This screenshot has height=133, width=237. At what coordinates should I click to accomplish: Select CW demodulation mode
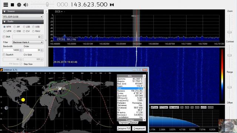(x=26, y=31)
